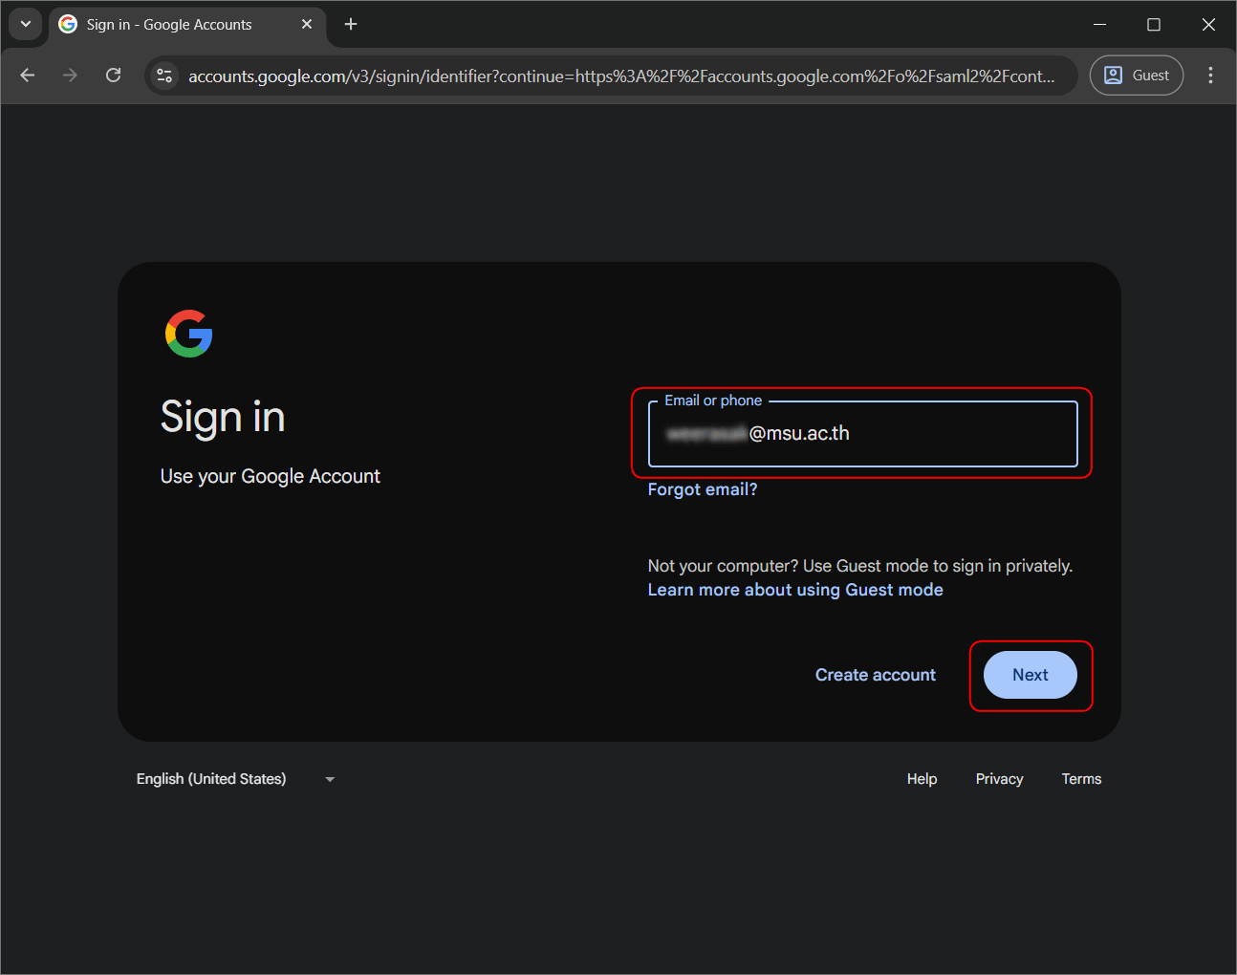Click the browser back arrow
The width and height of the screenshot is (1237, 975).
tap(28, 76)
